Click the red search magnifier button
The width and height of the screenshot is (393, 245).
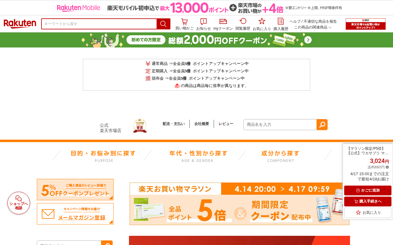click(x=163, y=24)
